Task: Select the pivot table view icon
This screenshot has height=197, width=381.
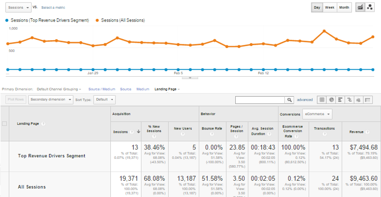Action: click(368, 100)
